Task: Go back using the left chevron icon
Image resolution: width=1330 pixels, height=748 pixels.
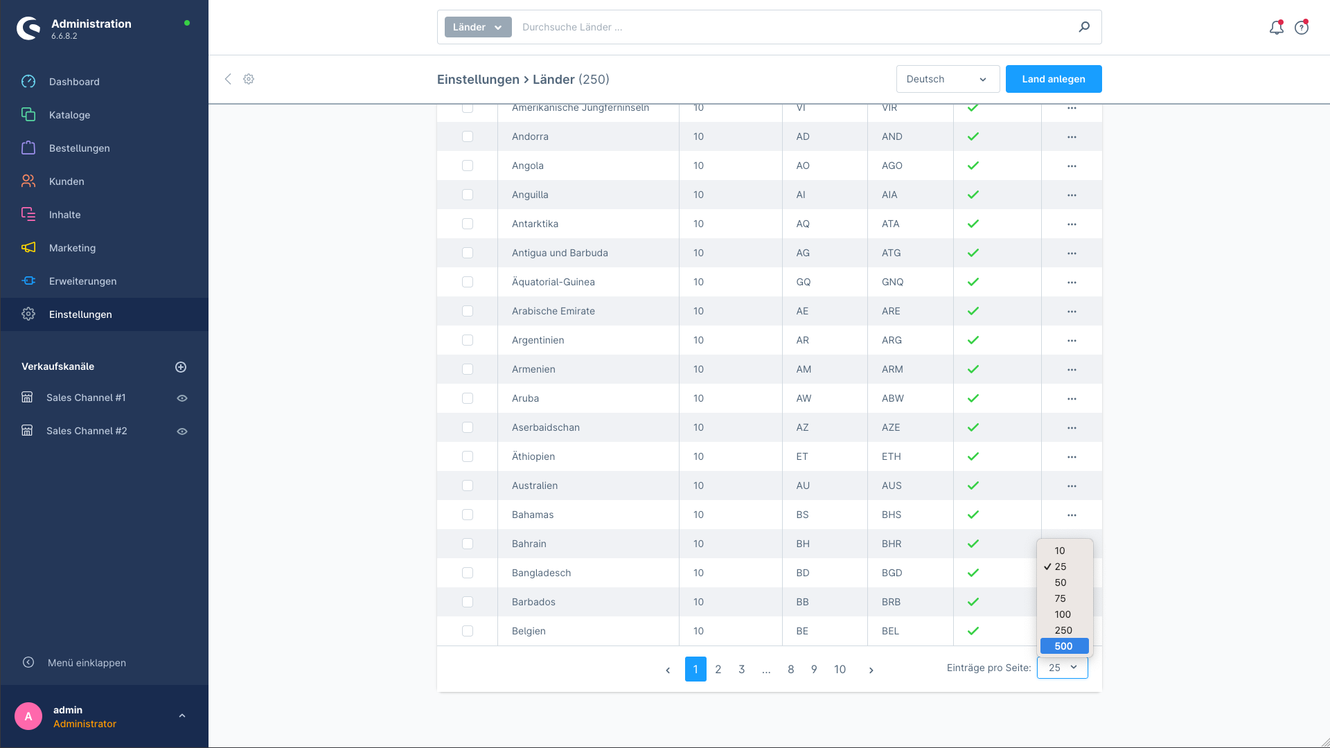Action: tap(228, 79)
